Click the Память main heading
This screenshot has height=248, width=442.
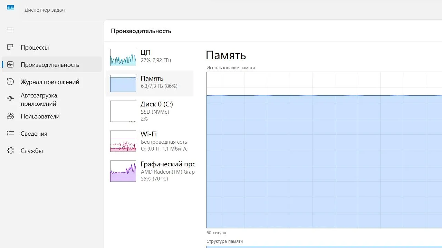[x=226, y=55]
